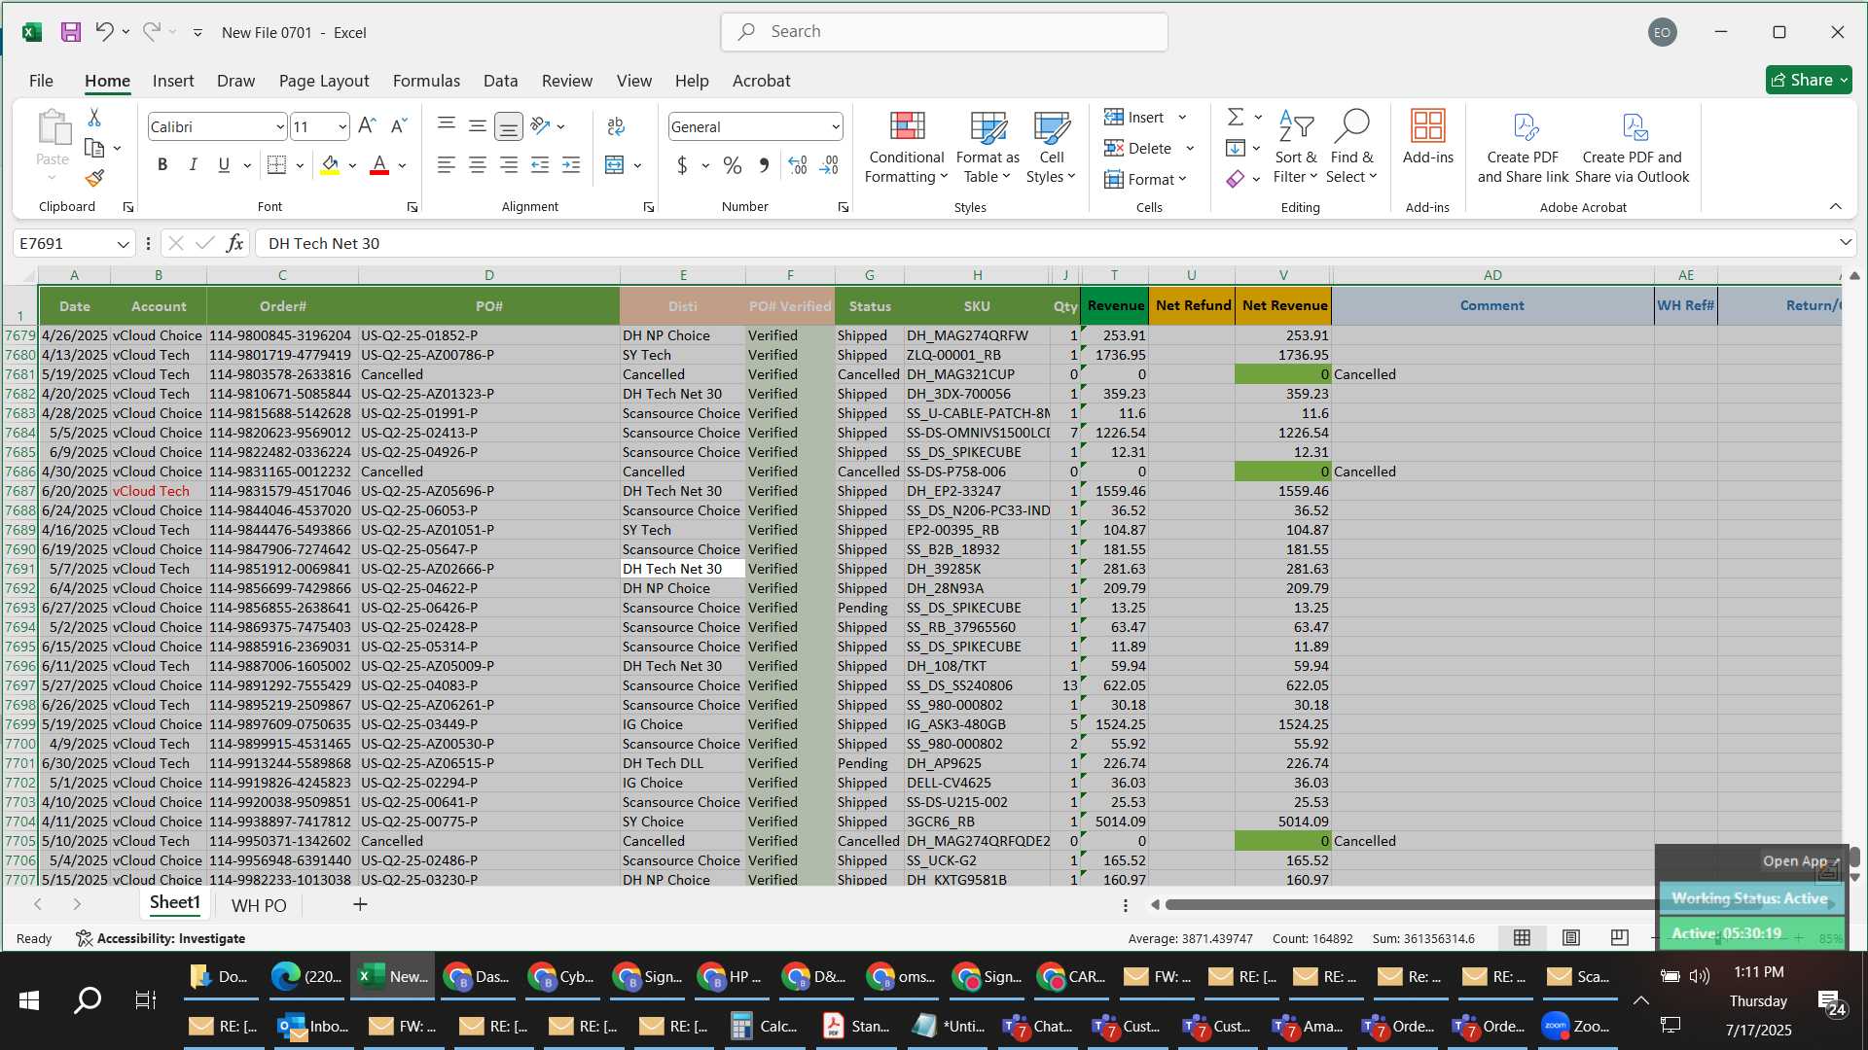The width and height of the screenshot is (1868, 1050).
Task: Open the font size dropdown
Action: 342,127
